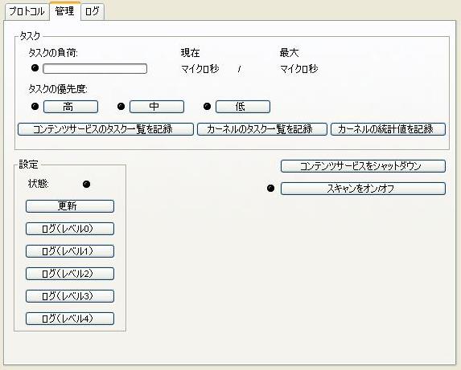Set task priority to 高
The width and height of the screenshot is (461, 370).
click(71, 107)
